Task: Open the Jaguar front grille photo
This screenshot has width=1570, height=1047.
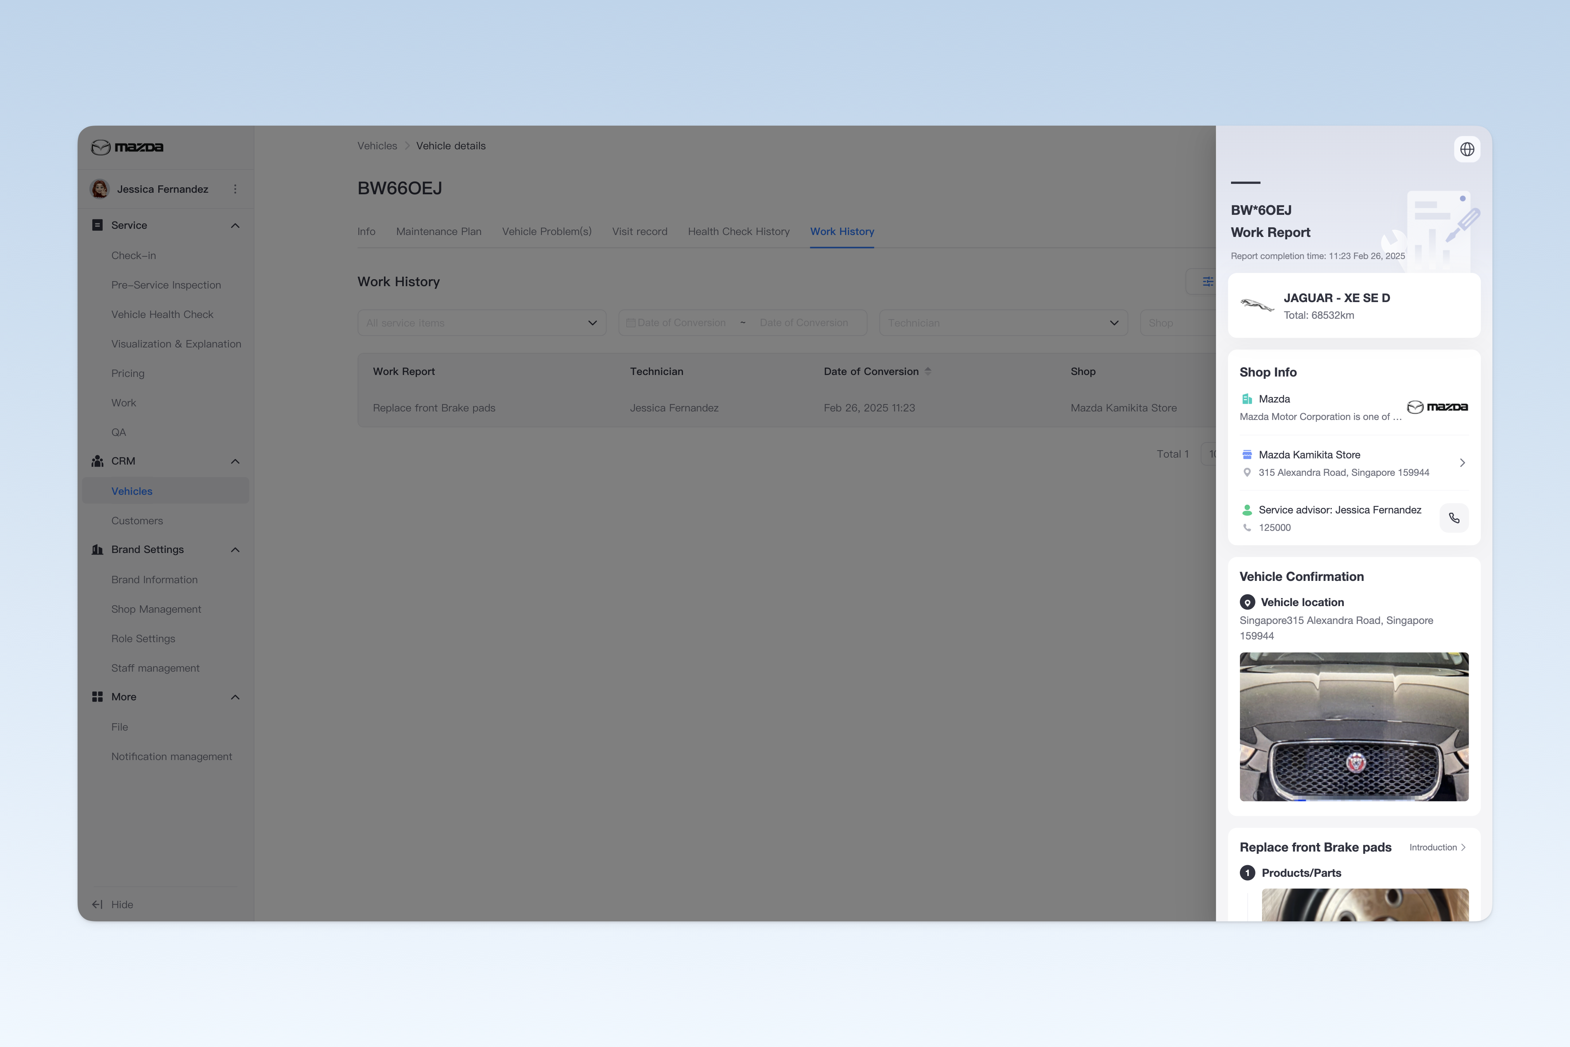Action: point(1354,726)
